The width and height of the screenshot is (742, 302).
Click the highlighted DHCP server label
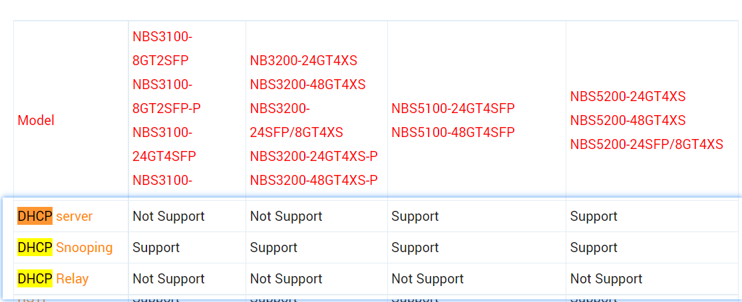click(x=55, y=216)
